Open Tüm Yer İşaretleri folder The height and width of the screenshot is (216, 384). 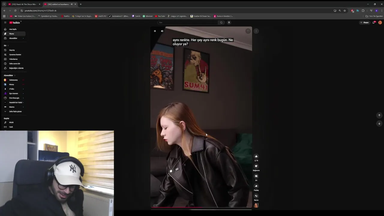[374, 16]
